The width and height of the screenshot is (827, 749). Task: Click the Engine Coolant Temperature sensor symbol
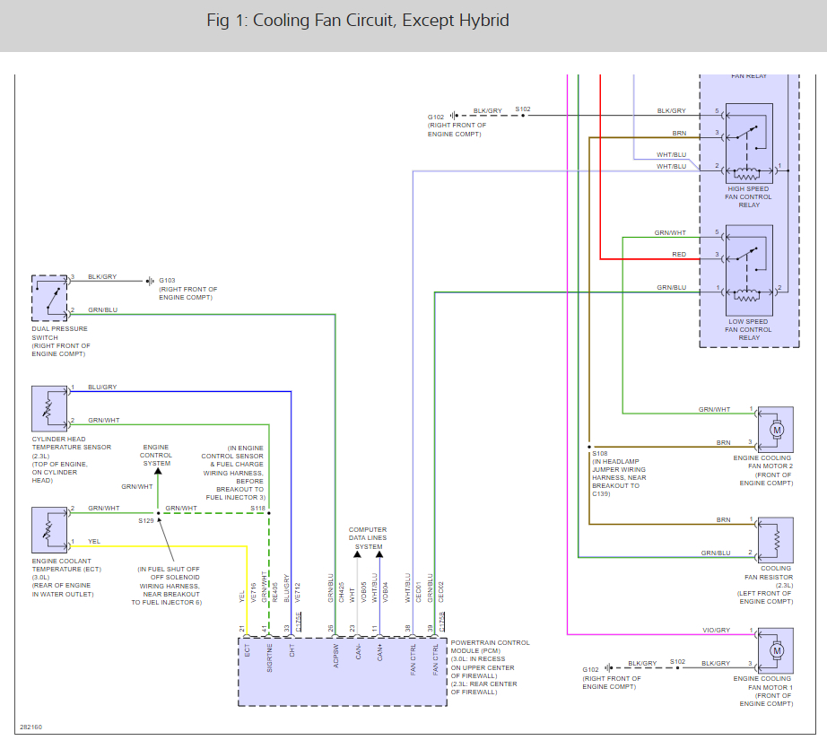[49, 529]
